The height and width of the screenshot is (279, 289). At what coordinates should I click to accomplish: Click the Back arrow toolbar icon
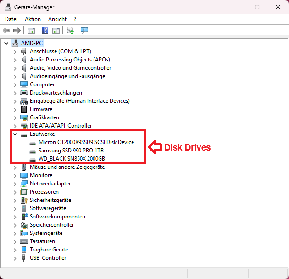pos(6,31)
